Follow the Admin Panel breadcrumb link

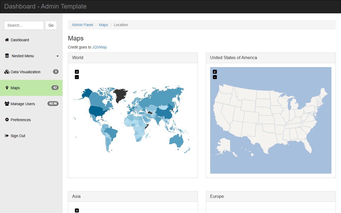pos(83,25)
